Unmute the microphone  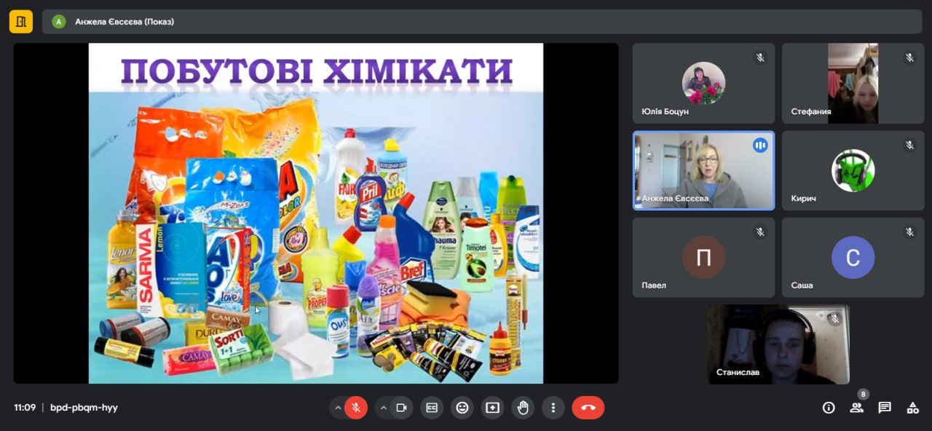pyautogui.click(x=356, y=408)
